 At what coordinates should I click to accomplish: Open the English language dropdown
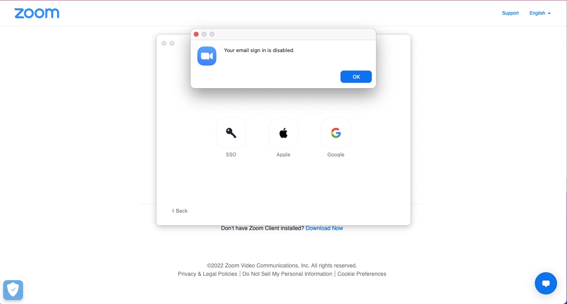click(540, 13)
